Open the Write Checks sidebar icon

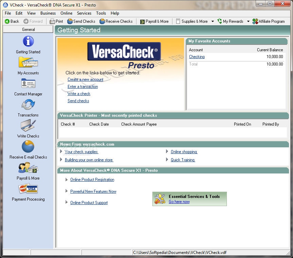28,125
